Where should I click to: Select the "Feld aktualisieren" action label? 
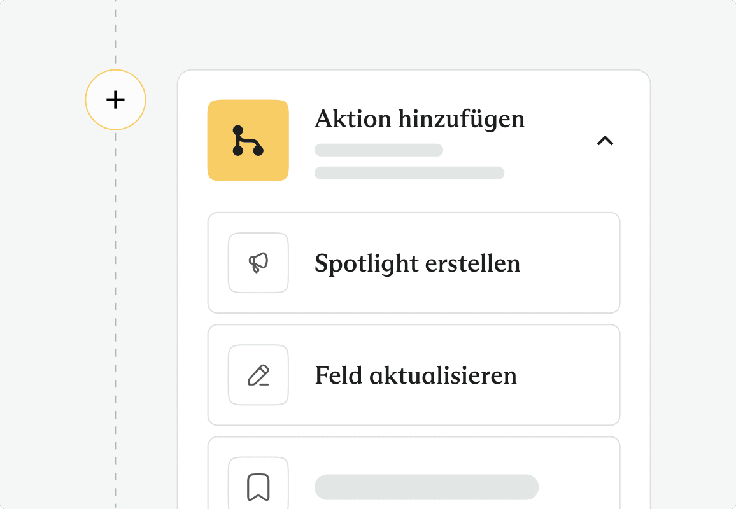[x=415, y=375]
